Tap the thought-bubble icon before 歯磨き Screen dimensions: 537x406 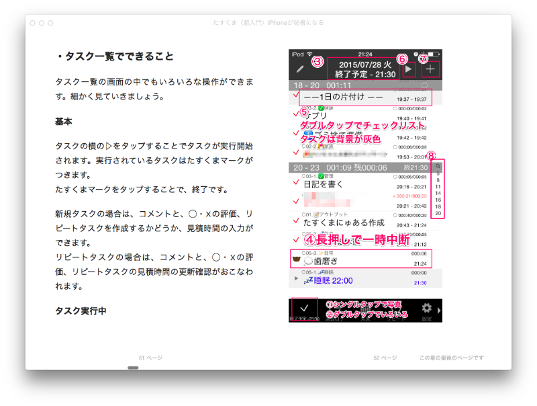click(308, 261)
